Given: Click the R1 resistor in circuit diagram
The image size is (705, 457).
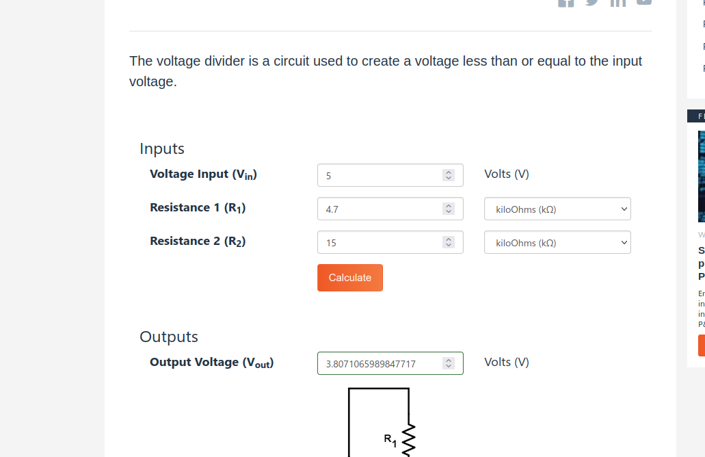Looking at the screenshot, I should click(409, 439).
